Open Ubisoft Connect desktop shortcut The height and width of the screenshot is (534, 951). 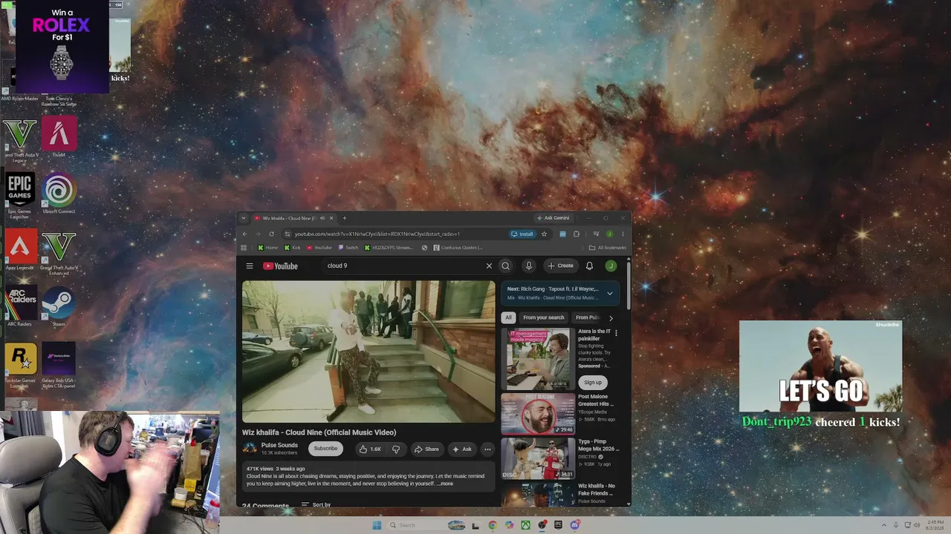[x=59, y=194]
